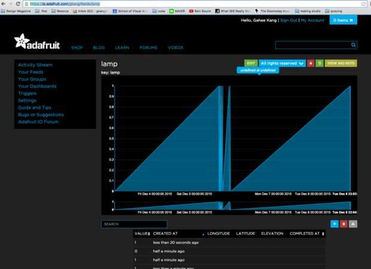This screenshot has width=371, height=269.
Task: Open Activity Stream in the sidebar
Action: point(35,65)
